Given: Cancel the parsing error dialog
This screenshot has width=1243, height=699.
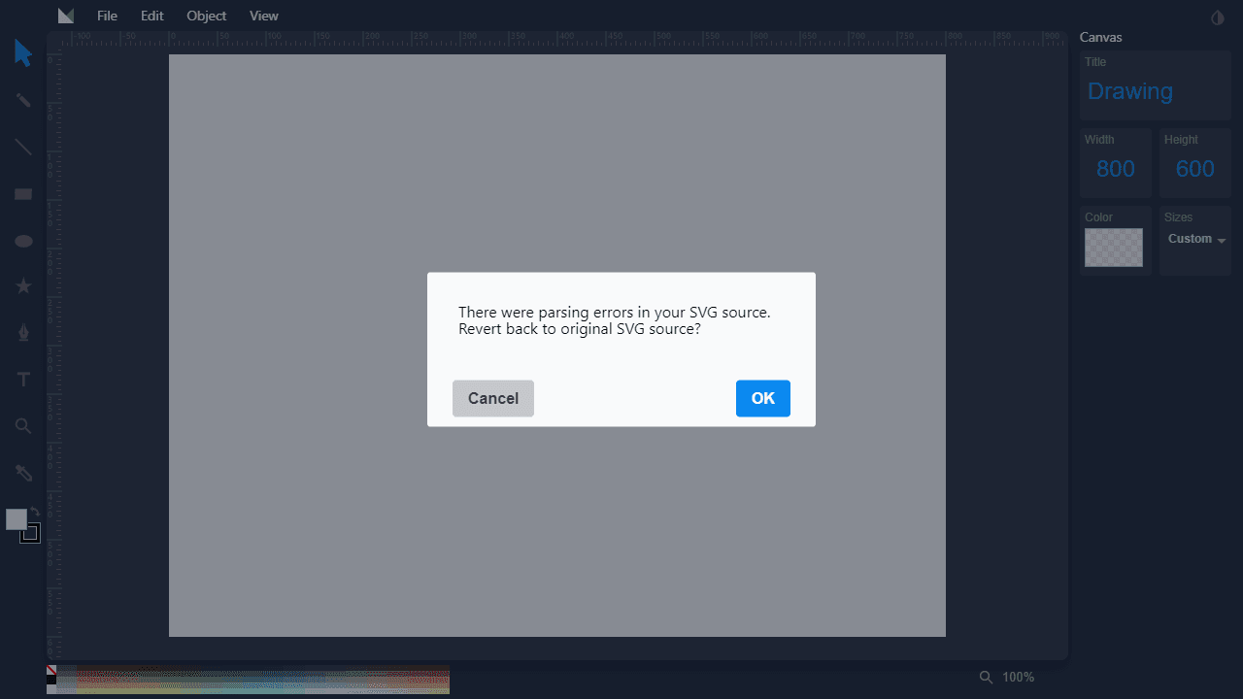Looking at the screenshot, I should tap(493, 398).
